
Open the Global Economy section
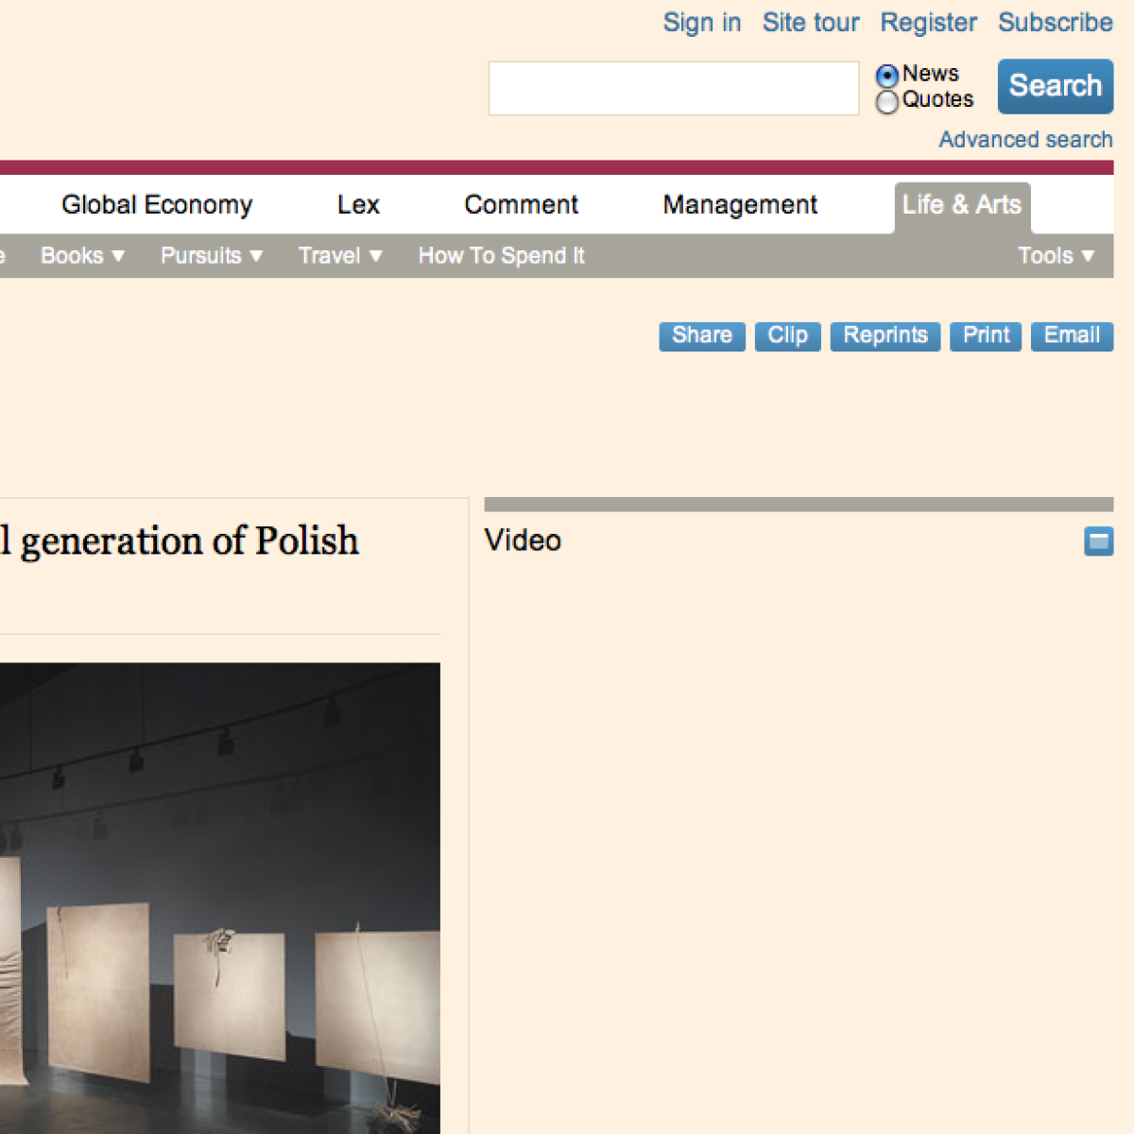click(x=157, y=205)
